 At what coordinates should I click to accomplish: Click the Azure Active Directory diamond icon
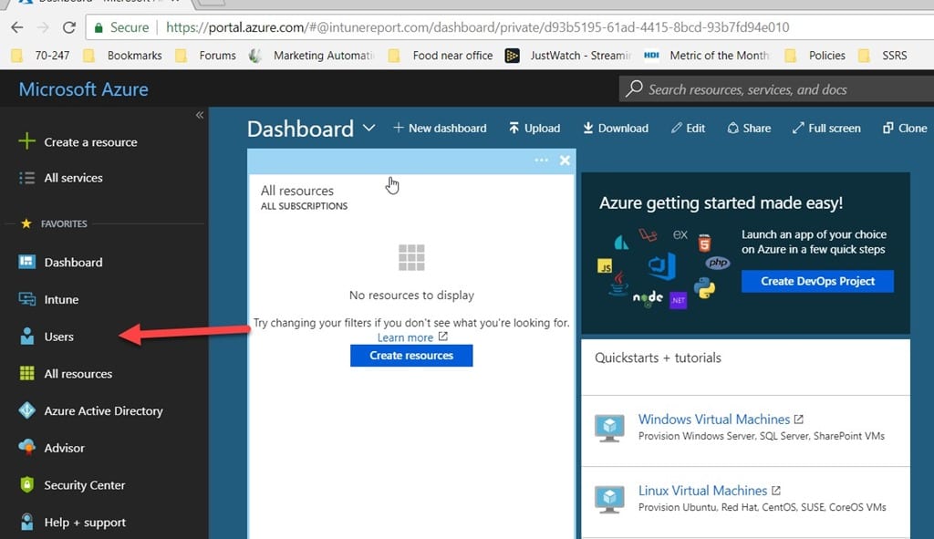click(26, 410)
